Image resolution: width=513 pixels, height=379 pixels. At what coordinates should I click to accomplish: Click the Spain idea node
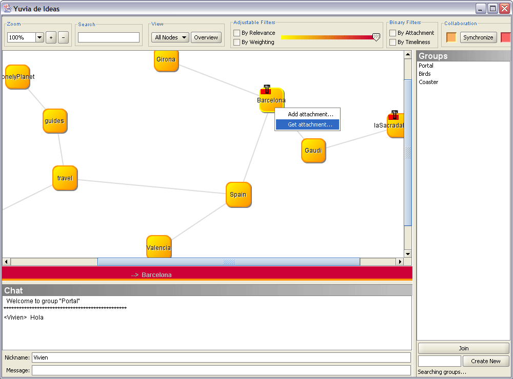click(x=239, y=195)
